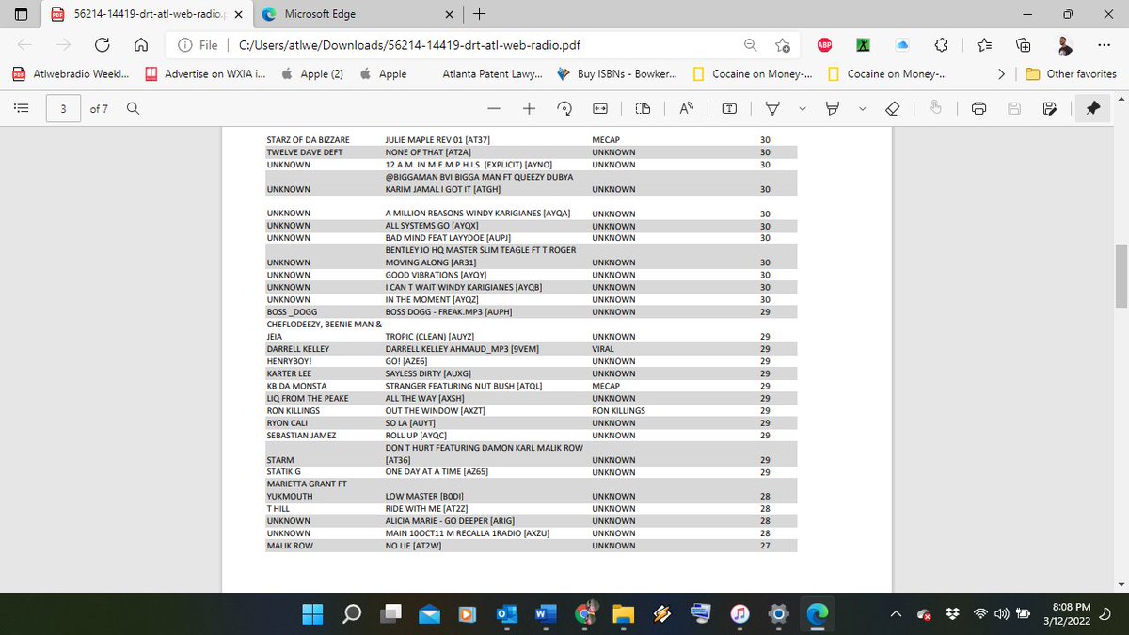Open the cloud extension icon
1129x635 pixels.
tap(902, 44)
